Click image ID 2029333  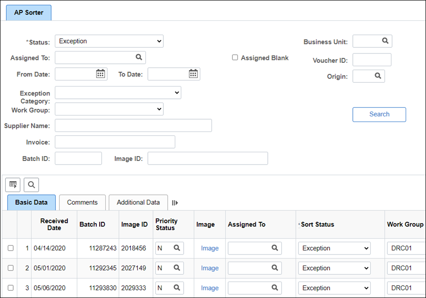pyautogui.click(x=134, y=288)
